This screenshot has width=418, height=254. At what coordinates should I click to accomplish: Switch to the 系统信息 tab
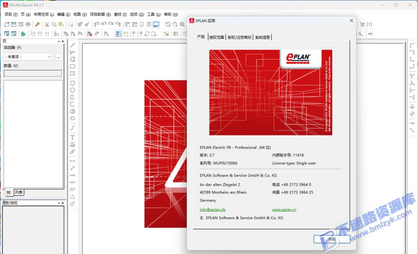click(262, 37)
